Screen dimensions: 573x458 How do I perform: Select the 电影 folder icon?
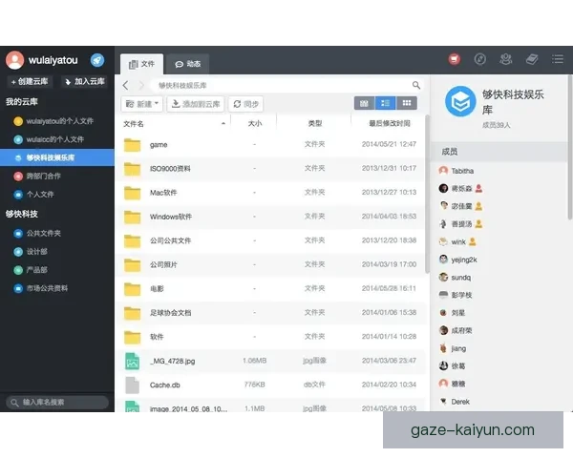(x=133, y=289)
